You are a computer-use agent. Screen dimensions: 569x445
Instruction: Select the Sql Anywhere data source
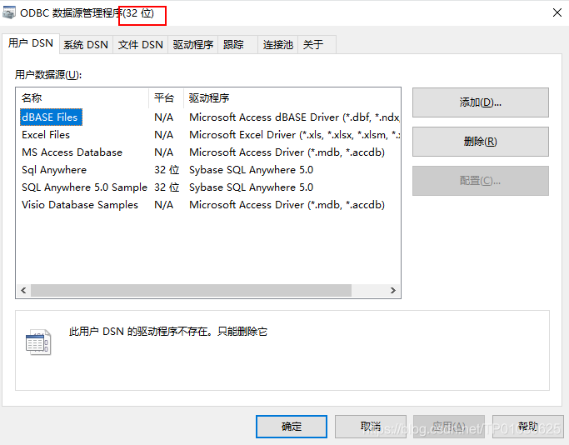click(x=54, y=169)
